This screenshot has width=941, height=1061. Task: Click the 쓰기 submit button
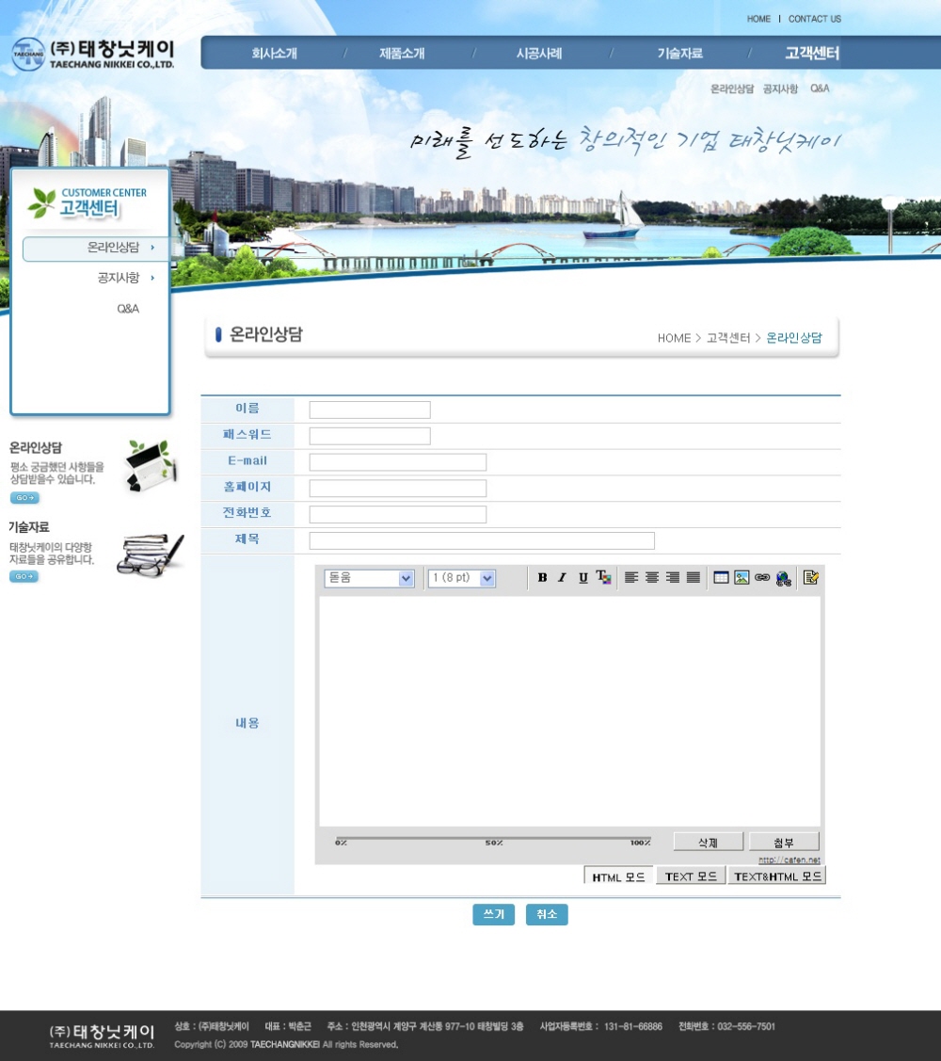click(x=493, y=915)
